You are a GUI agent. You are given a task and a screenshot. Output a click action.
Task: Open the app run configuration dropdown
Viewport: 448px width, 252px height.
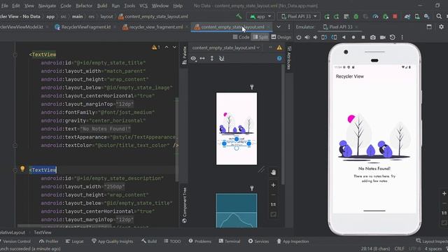pyautogui.click(x=260, y=17)
